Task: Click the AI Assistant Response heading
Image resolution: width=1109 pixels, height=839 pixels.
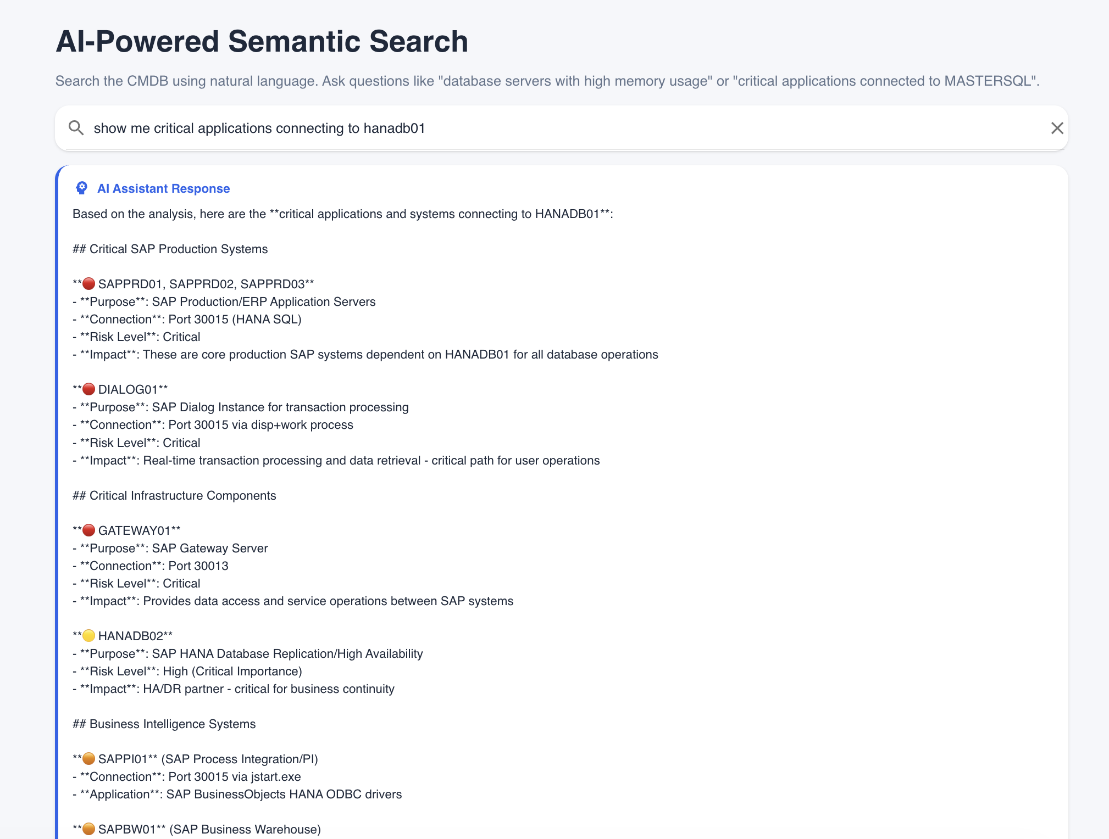Action: 163,188
